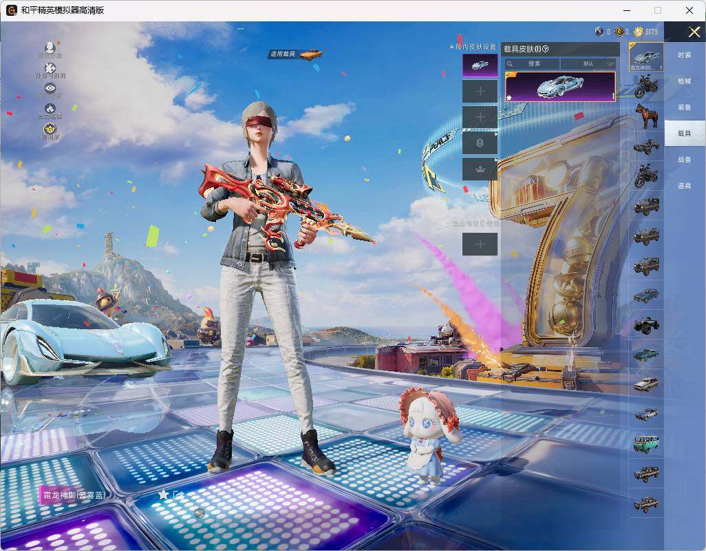Click the 霜龙神御(云雾蓝) name tag
Image resolution: width=706 pixels, height=551 pixels.
(74, 495)
